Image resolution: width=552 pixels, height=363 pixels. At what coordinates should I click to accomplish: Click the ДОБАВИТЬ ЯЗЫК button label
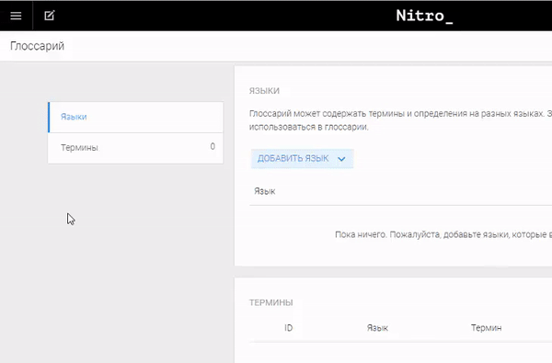click(x=293, y=159)
